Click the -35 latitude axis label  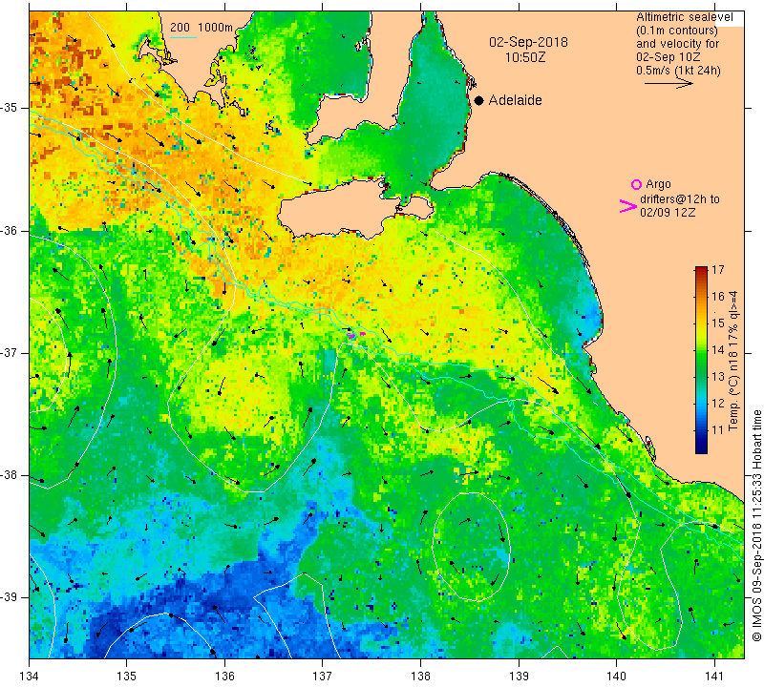[9, 108]
